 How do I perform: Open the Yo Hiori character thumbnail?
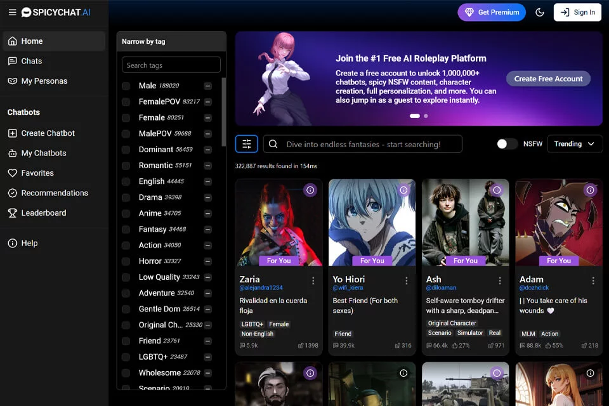coord(372,222)
